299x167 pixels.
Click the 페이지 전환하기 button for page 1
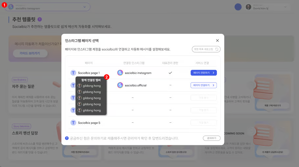point(204,73)
